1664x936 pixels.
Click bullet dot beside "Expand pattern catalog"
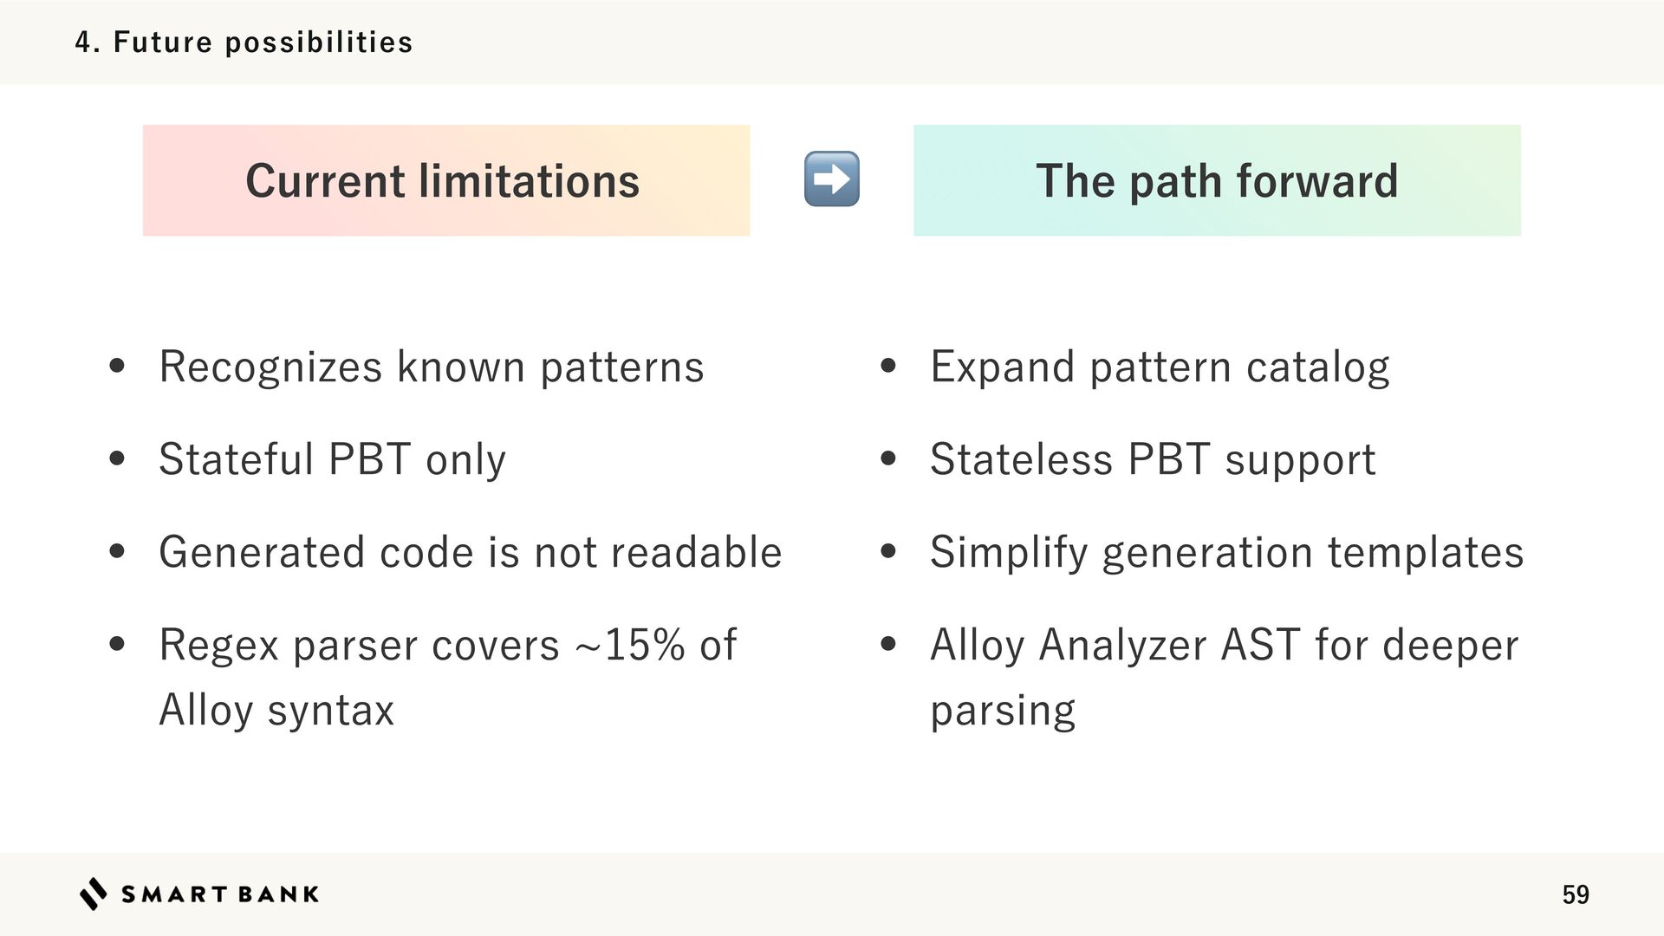[887, 367]
